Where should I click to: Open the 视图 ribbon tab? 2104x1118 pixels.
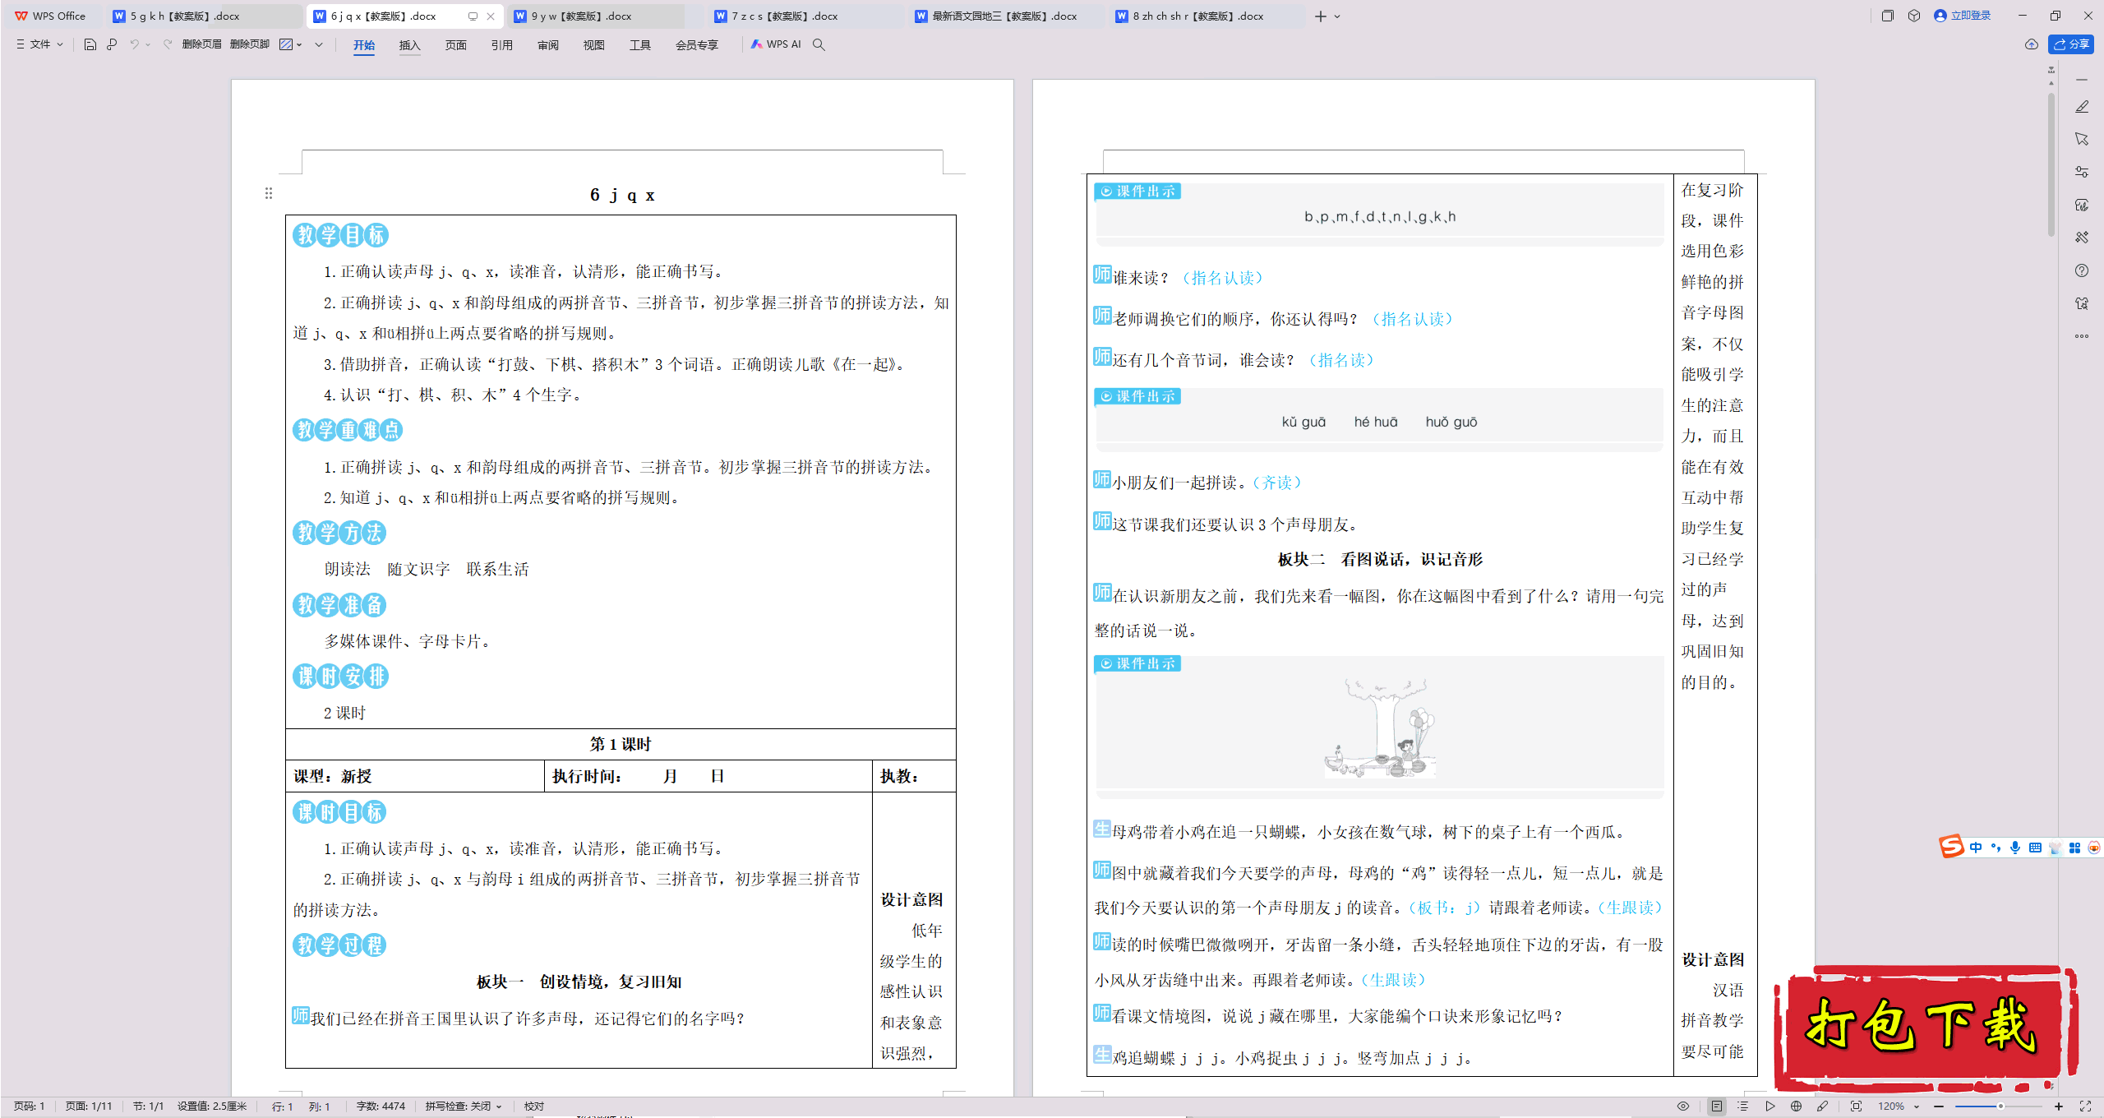(x=593, y=45)
